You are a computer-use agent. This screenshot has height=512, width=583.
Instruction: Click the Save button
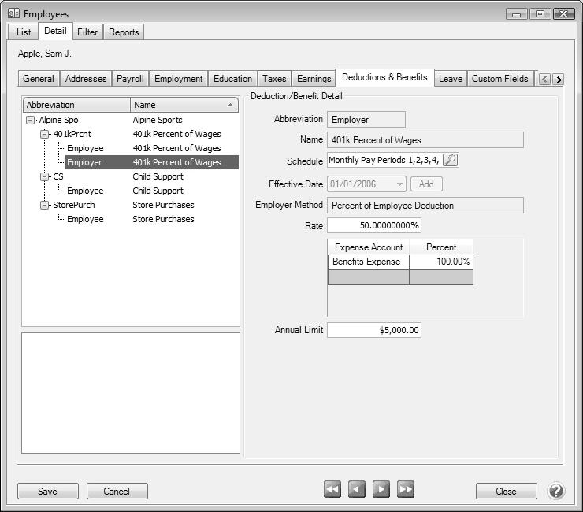(x=47, y=491)
